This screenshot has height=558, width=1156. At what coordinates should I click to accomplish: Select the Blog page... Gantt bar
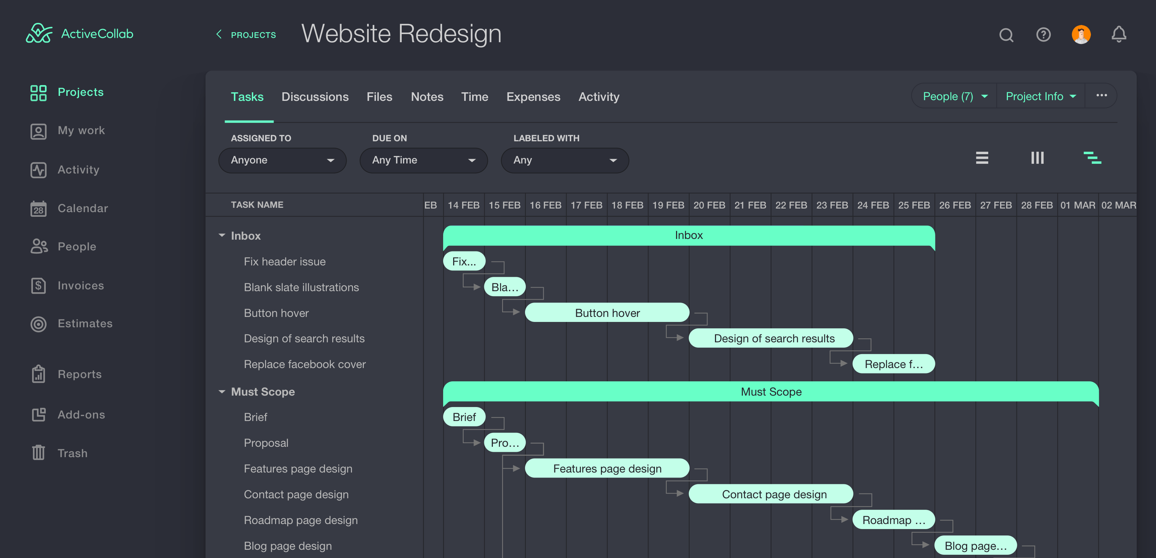coord(976,545)
